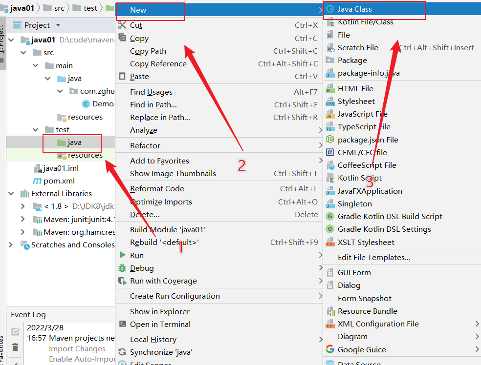Click the green Run triangle icon
Screen dimensions: 481x365
[122, 255]
